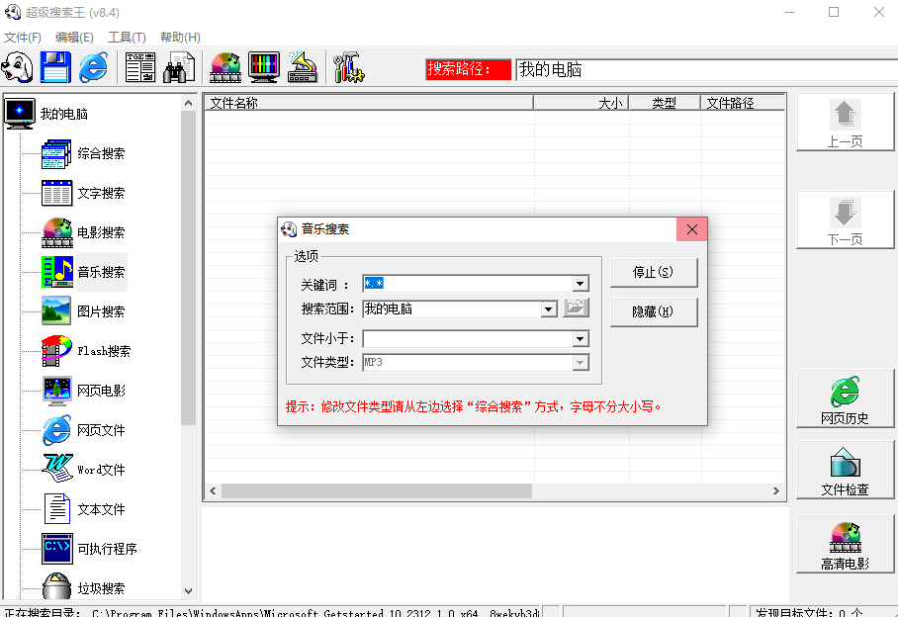Sort by the 大小 column header
Viewport: 898px width, 617px height.
tap(582, 103)
